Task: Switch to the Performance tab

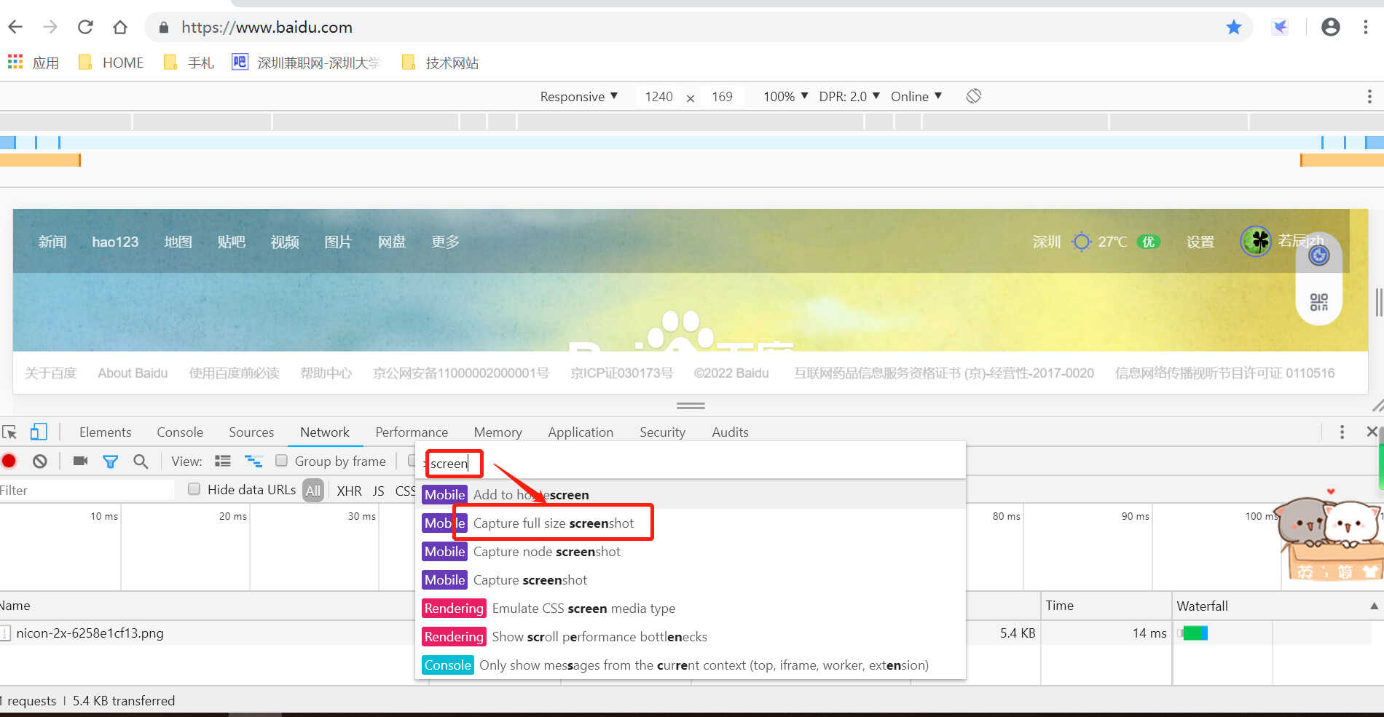Action: point(412,432)
